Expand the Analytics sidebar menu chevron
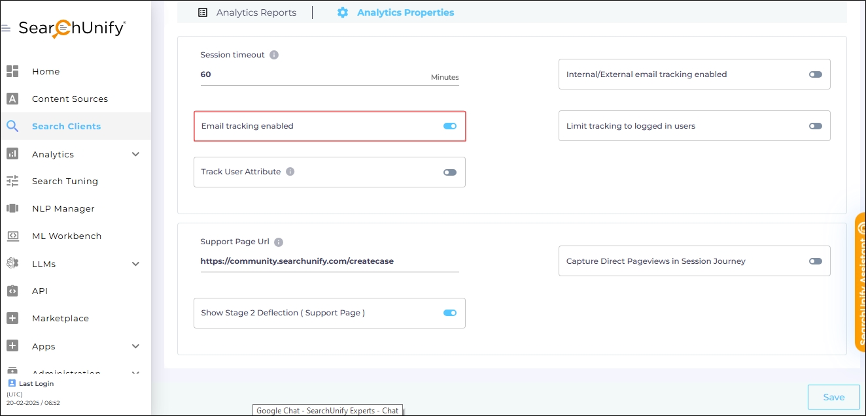 pyautogui.click(x=136, y=154)
